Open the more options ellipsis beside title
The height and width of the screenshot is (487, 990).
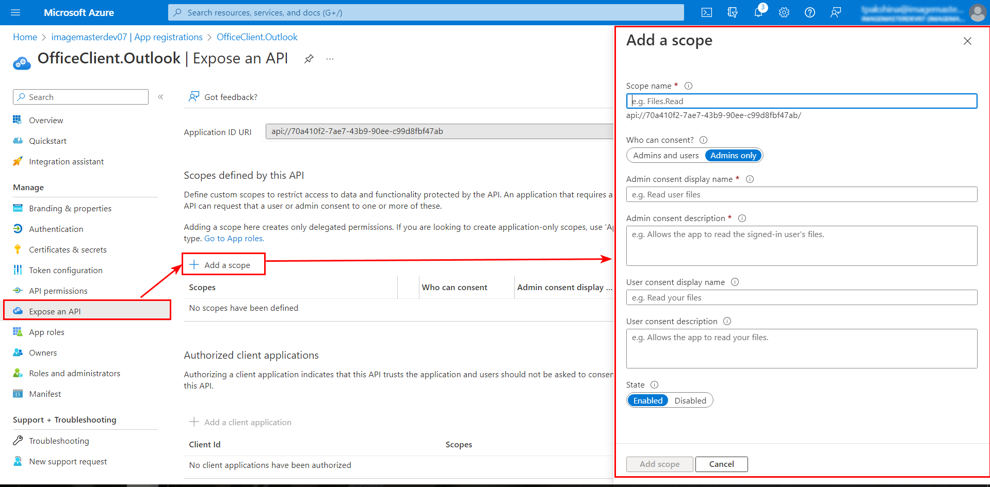tap(330, 59)
